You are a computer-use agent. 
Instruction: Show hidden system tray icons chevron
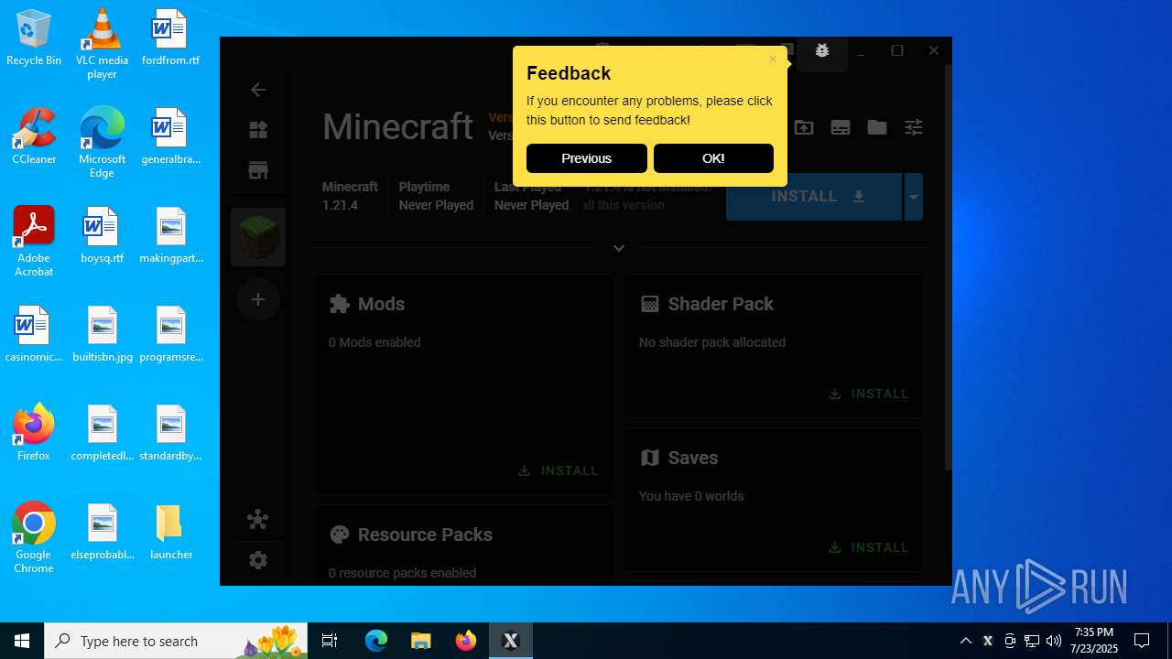pyautogui.click(x=965, y=641)
